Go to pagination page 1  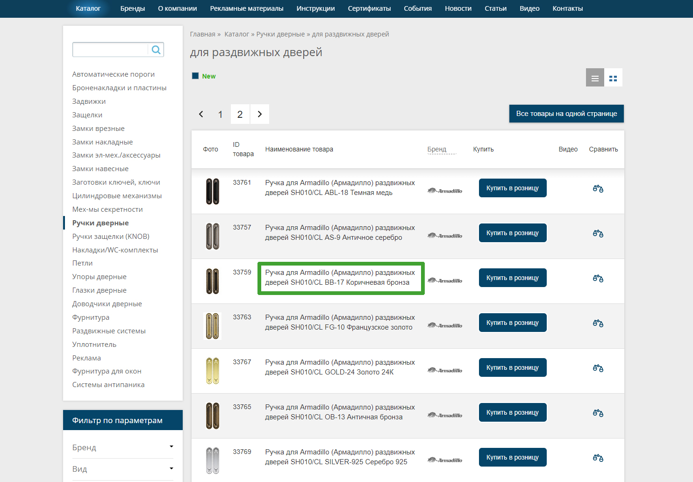221,114
